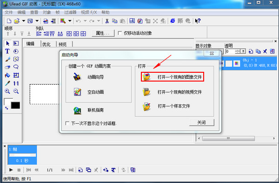Viewport: 279px width, 183px height.
Task: Click the Internet Explorer preview icon
Action: [173, 21]
